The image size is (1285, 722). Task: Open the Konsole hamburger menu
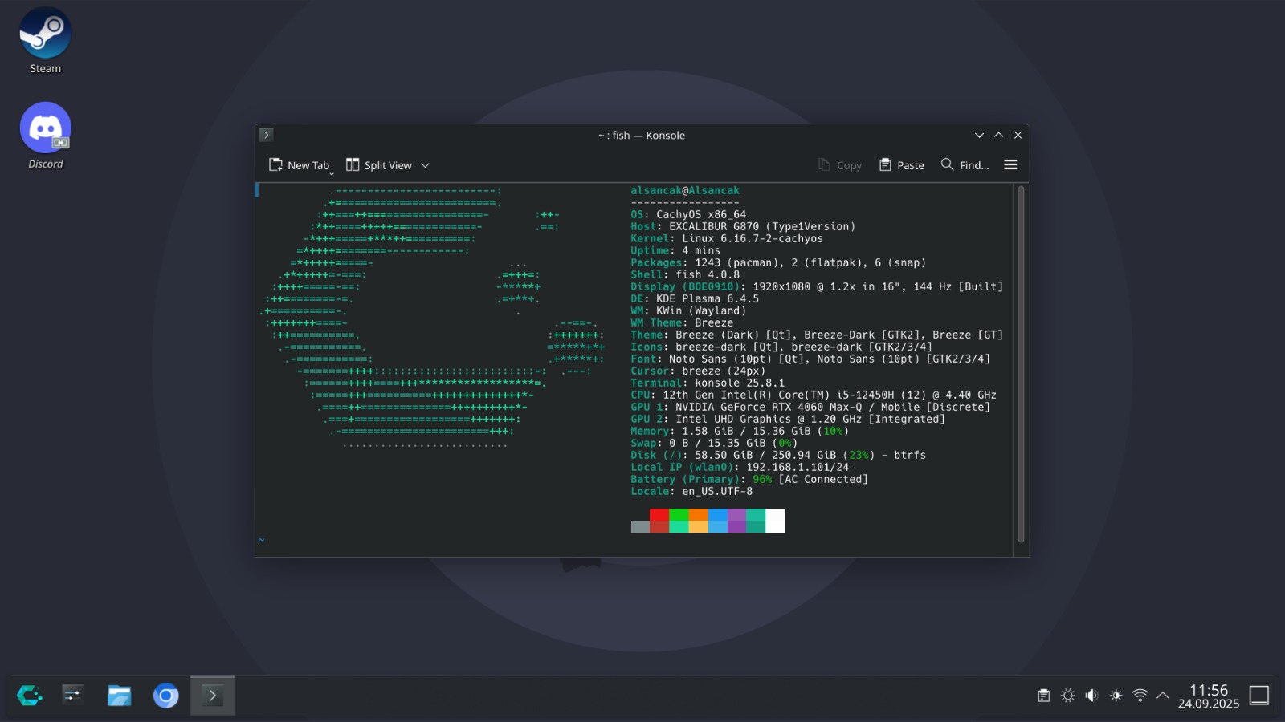1010,164
